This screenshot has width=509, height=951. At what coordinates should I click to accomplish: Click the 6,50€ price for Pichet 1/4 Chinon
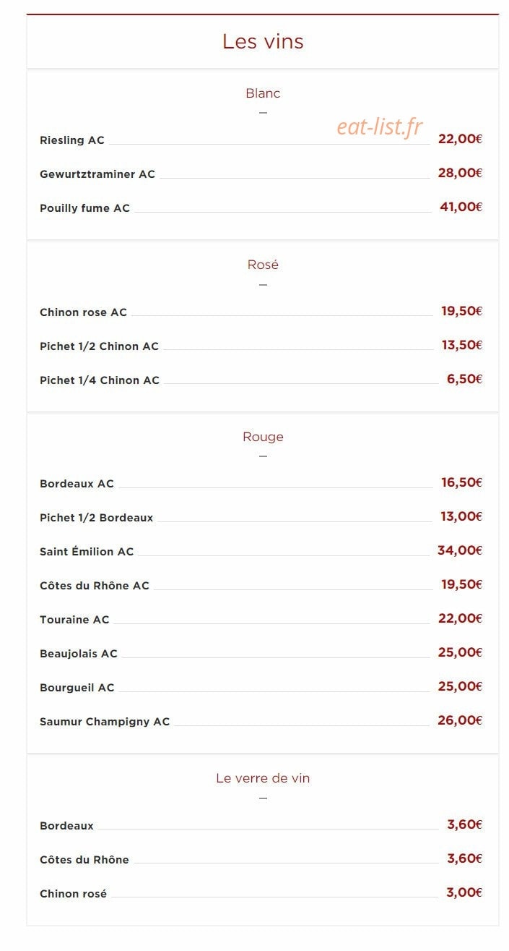point(464,379)
